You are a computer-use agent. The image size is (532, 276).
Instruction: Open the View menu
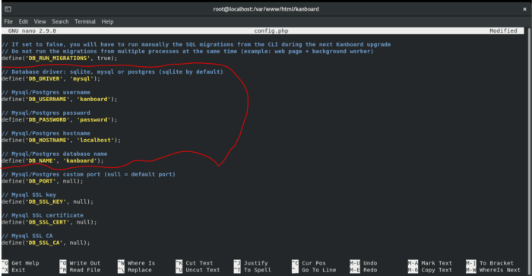[40, 21]
